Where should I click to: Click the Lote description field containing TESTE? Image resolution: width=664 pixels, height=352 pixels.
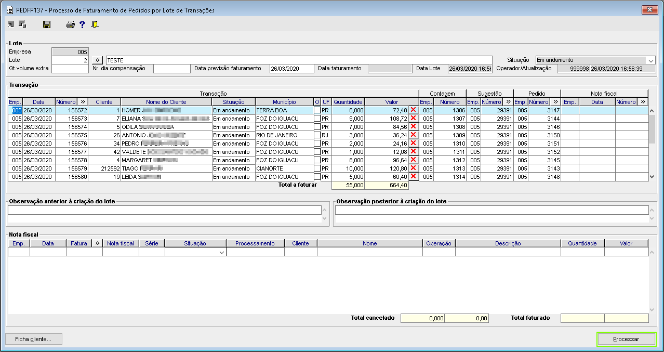(299, 60)
